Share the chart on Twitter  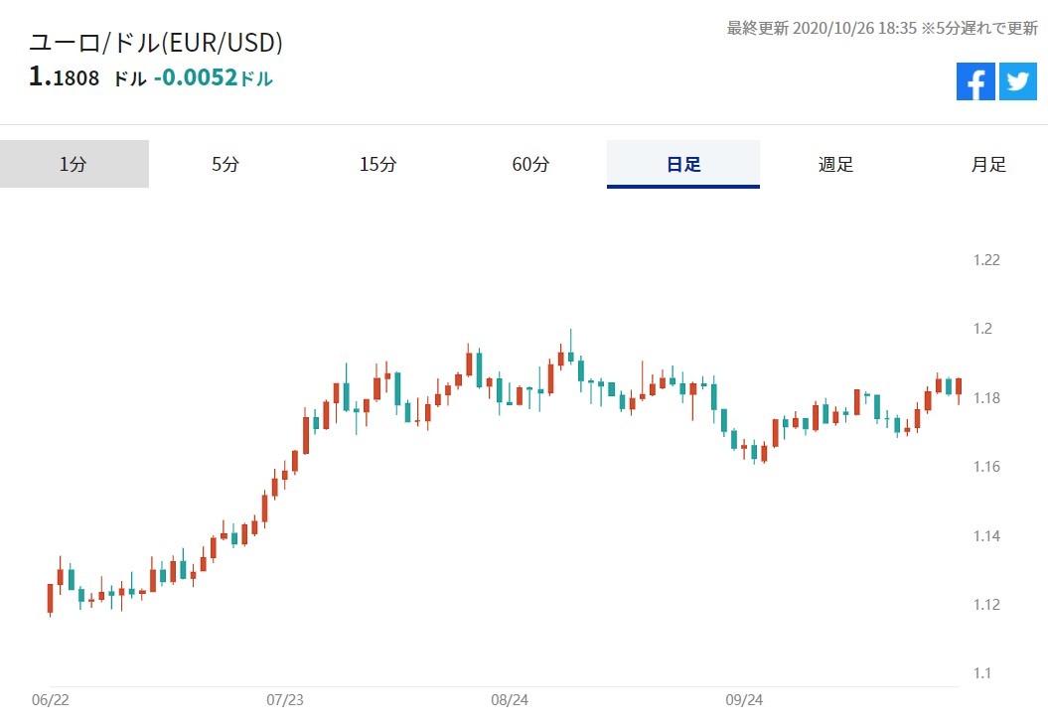point(1018,81)
